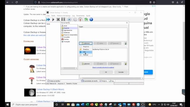Click the Origem Adicionar dropdown button
The image size is (190, 107).
(86, 43)
